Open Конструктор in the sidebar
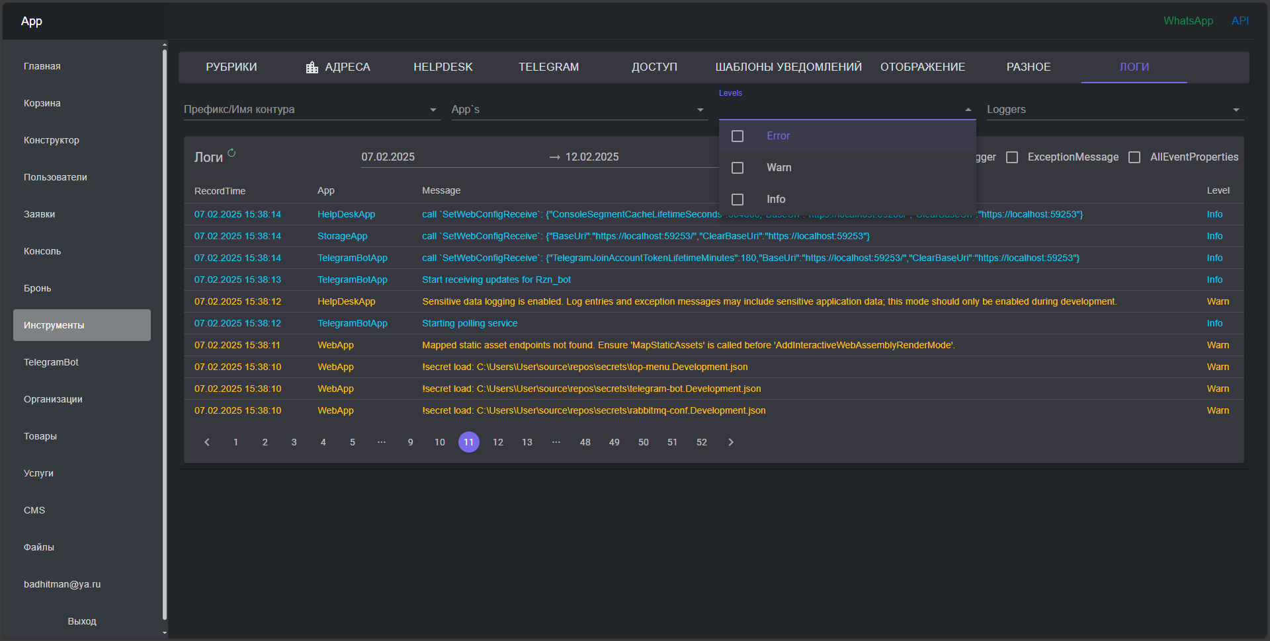This screenshot has width=1270, height=641. 82,140
